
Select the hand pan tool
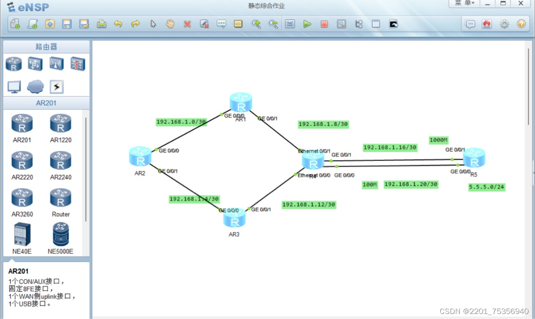click(170, 24)
